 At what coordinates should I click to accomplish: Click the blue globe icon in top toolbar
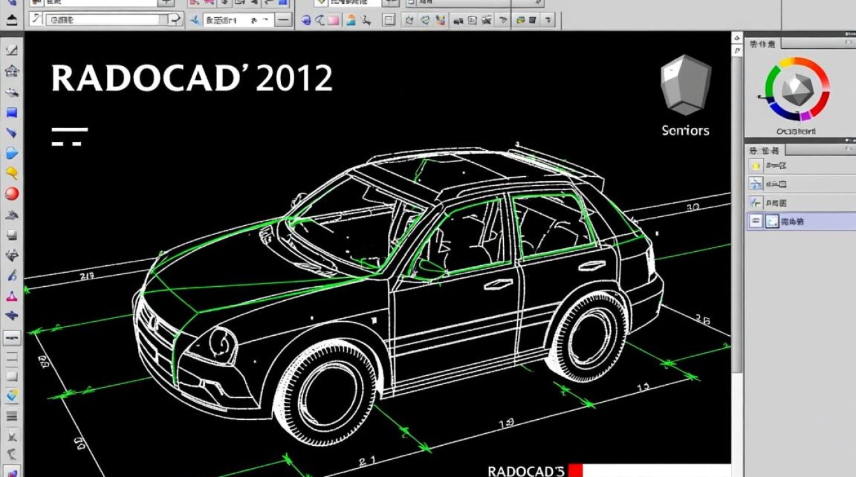306,20
